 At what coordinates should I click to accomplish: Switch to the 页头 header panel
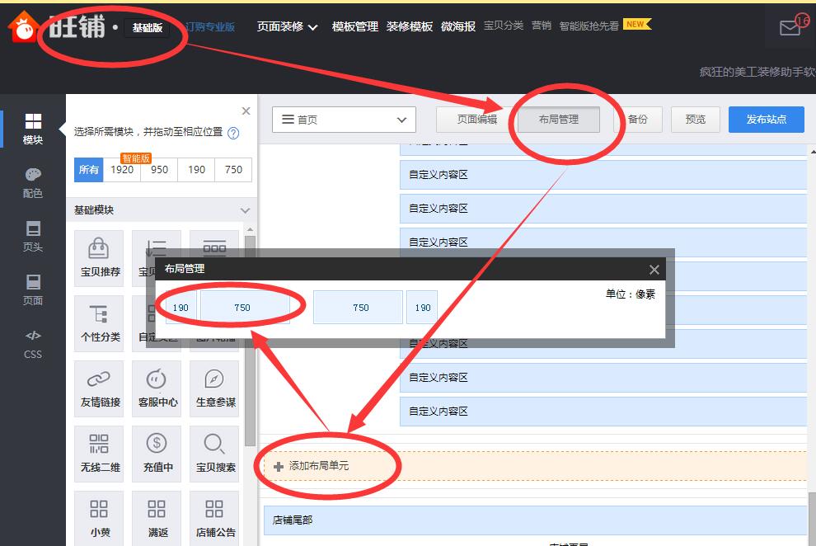(32, 235)
